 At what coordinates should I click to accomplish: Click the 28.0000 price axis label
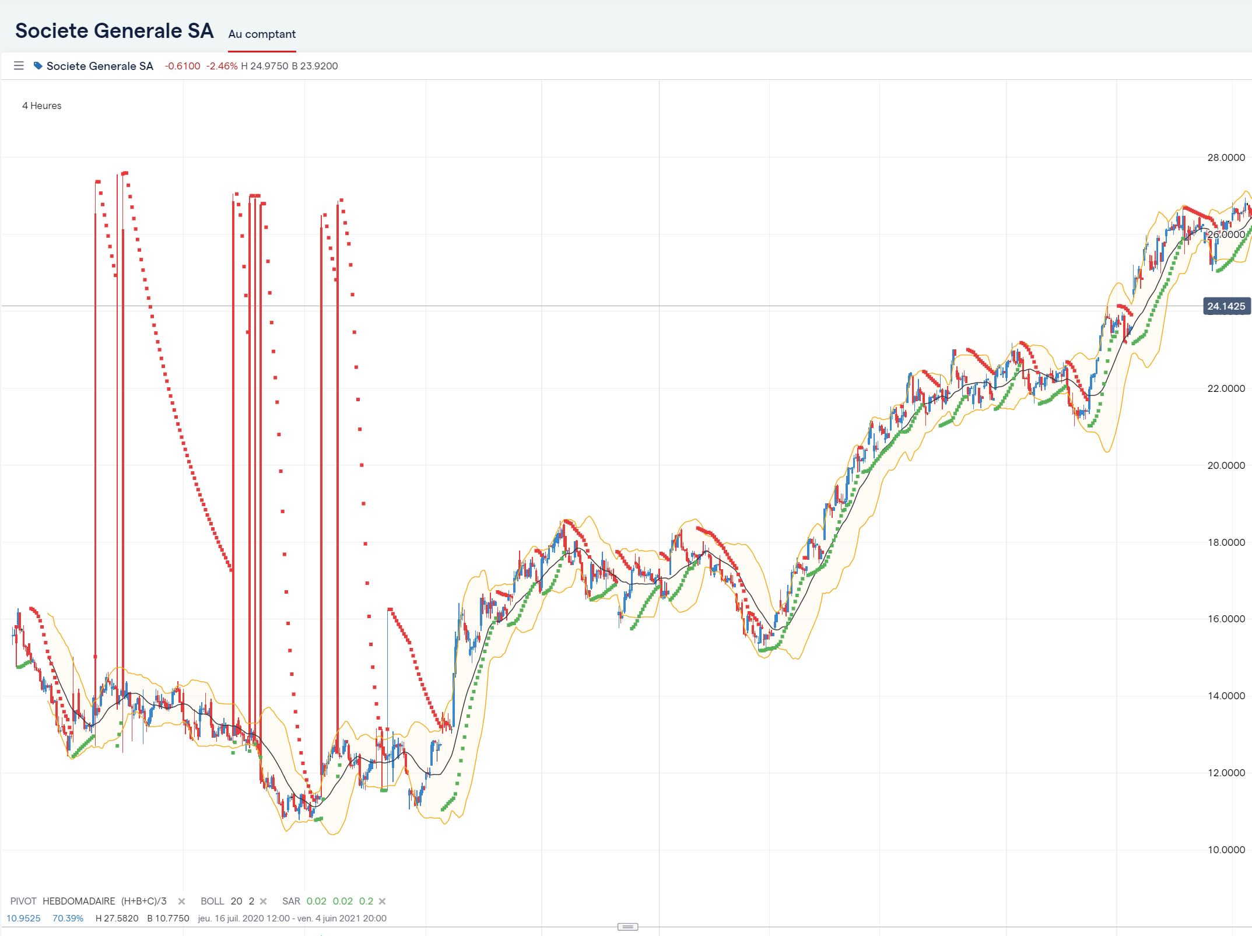1226,157
